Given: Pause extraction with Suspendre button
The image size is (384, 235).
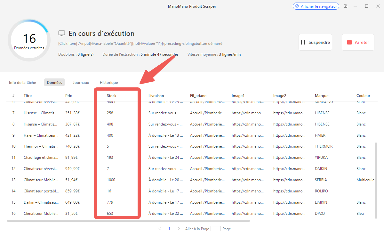Looking at the screenshot, I should click(315, 42).
